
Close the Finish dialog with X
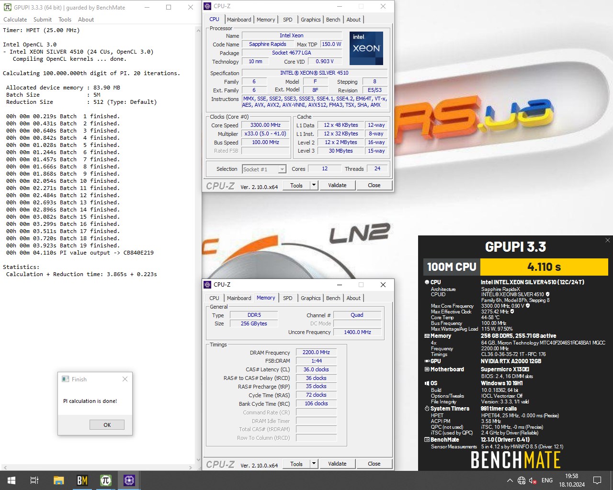(125, 379)
